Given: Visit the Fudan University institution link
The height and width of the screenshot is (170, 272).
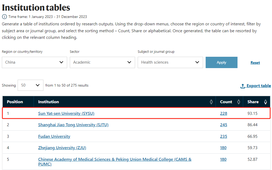Looking at the screenshot, I should tap(54, 136).
